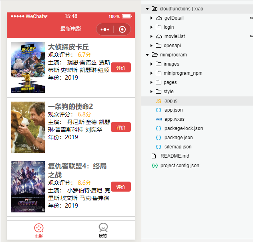Screen dimensions: 253x242
Task: Click the 6.7分 rating value
Action: tap(84, 55)
